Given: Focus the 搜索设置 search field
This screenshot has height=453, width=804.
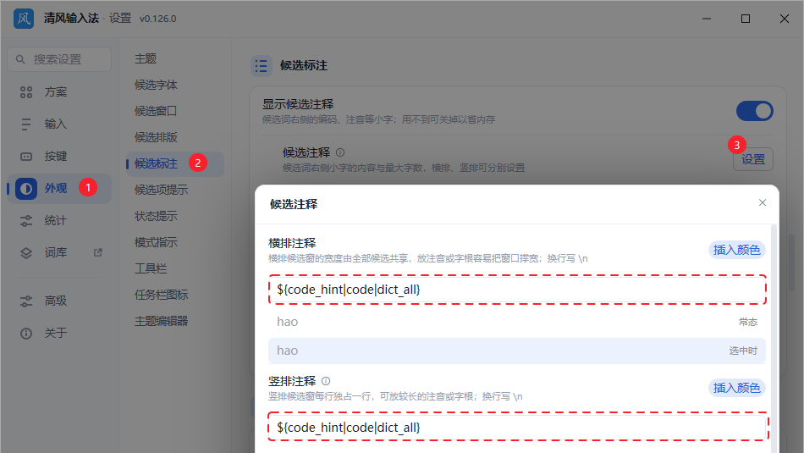Looking at the screenshot, I should (59, 59).
